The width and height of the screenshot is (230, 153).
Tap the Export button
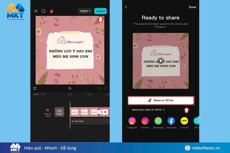[x=100, y=11]
